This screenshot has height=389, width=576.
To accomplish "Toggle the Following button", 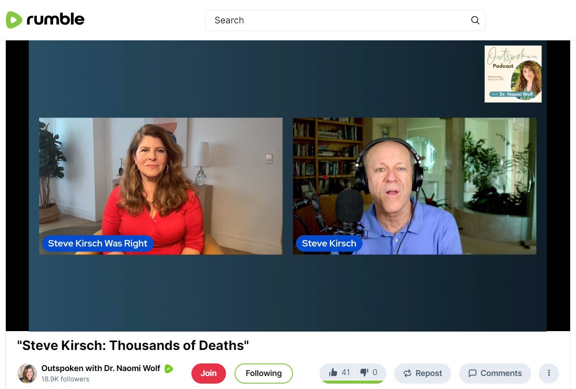I will [x=263, y=373].
